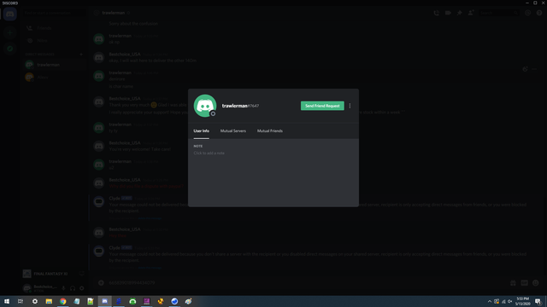Viewport: 547px width, 307px height.
Task: Toggle headphones deafen in user panel
Action: click(x=73, y=288)
